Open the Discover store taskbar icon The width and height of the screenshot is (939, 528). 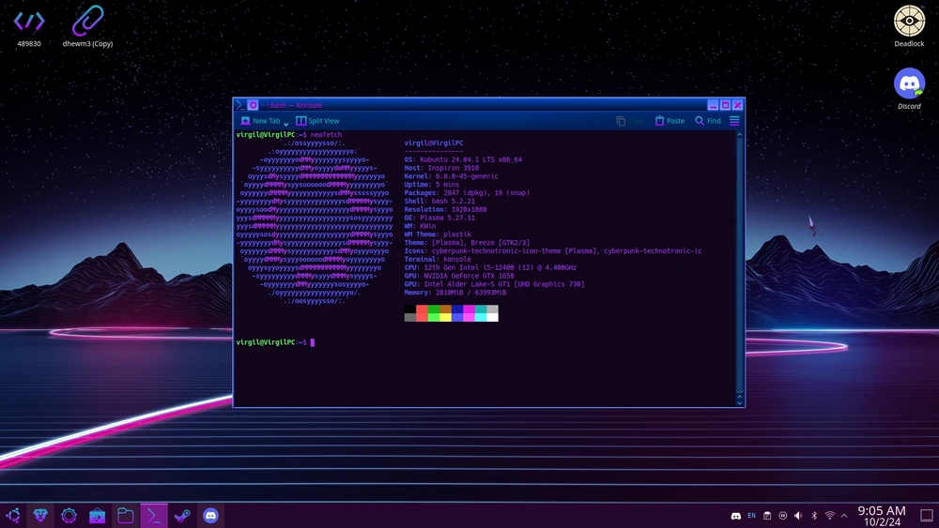point(97,516)
